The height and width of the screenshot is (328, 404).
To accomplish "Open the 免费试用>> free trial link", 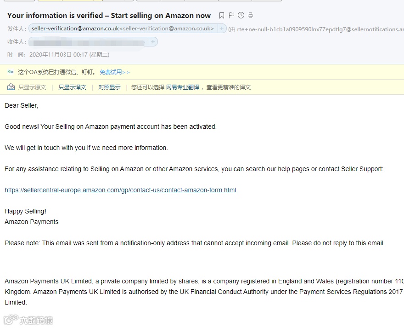I will (x=115, y=72).
